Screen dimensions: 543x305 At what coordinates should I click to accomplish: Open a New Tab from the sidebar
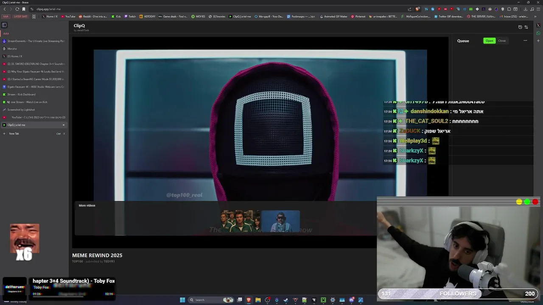click(x=34, y=133)
